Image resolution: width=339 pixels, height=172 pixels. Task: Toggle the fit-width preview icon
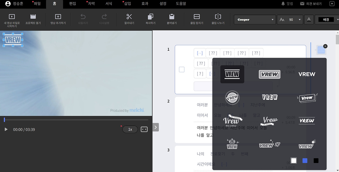point(144,129)
